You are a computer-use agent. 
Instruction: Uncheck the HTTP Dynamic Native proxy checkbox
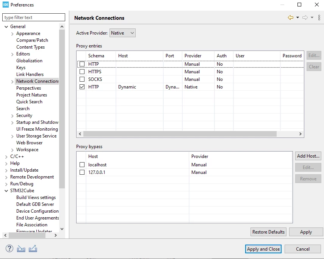pyautogui.click(x=82, y=87)
